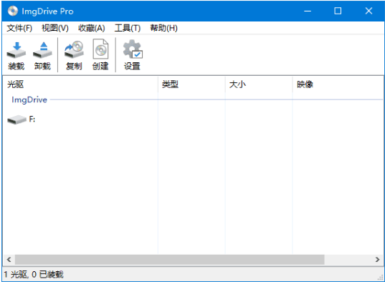385x282 pixels.
Task: Open the 工具(T) menu
Action: tap(128, 28)
